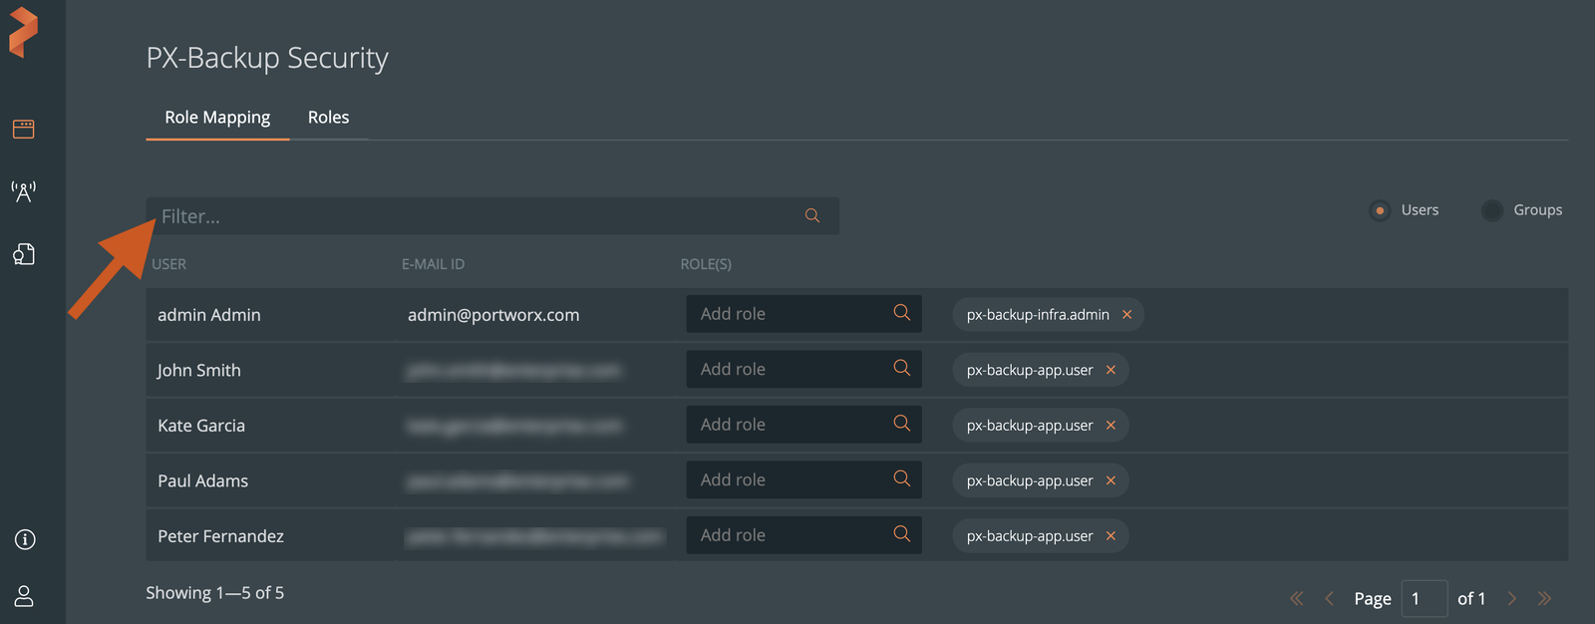The image size is (1595, 624).
Task: Go to the next page arrow
Action: [x=1512, y=598]
